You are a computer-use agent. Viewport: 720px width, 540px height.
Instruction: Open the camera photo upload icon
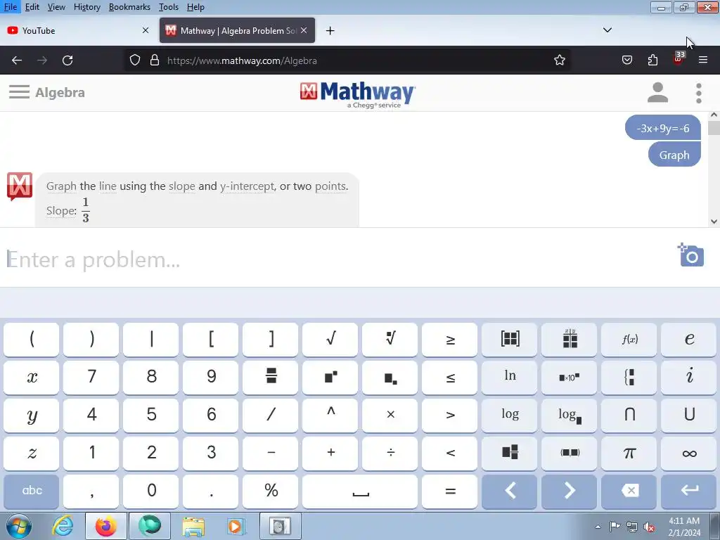(x=690, y=255)
